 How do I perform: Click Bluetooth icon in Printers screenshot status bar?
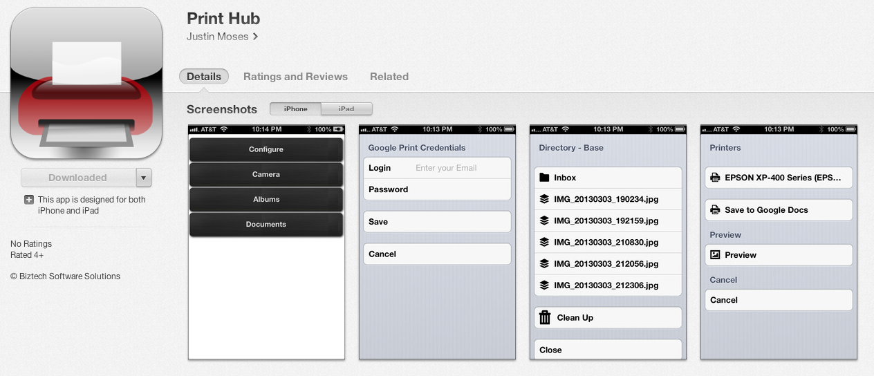[x=820, y=129]
